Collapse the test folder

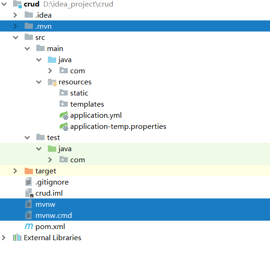[x=27, y=137]
